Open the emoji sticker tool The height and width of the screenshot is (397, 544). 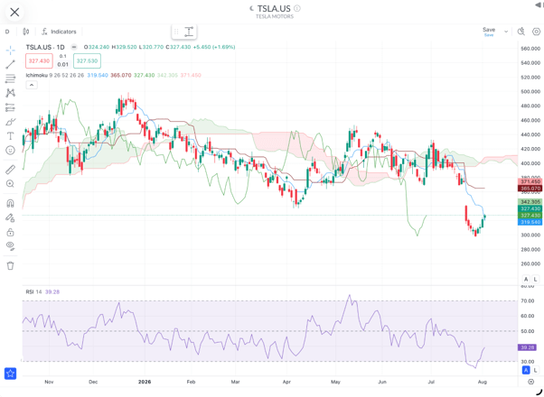point(11,150)
